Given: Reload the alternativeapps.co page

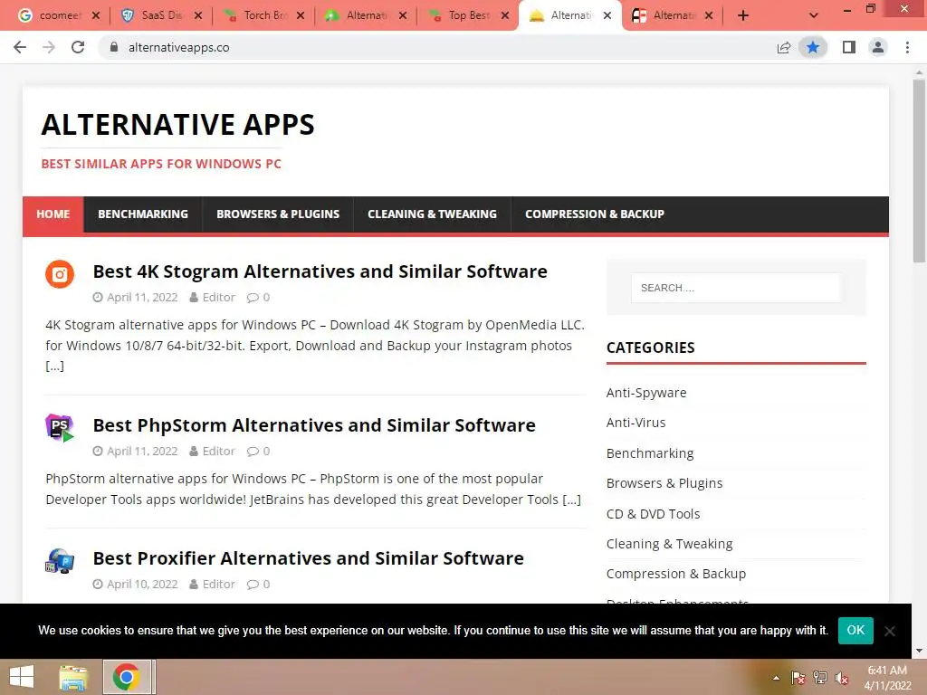Looking at the screenshot, I should (x=78, y=47).
